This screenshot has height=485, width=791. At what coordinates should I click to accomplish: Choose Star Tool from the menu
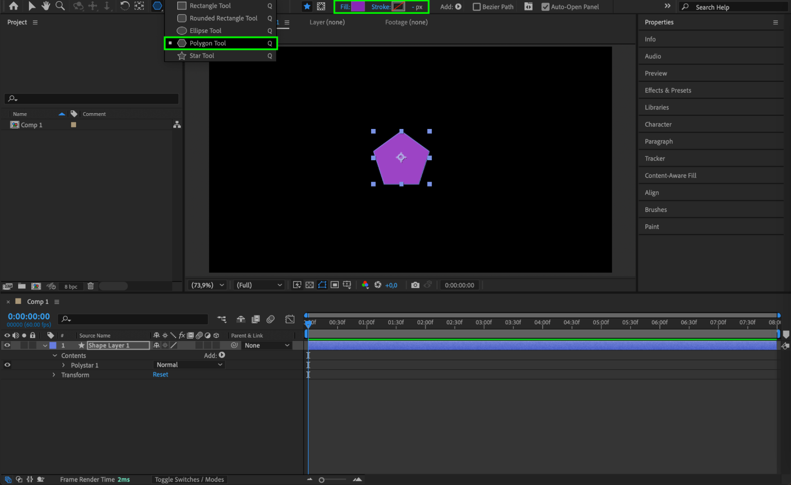click(202, 56)
